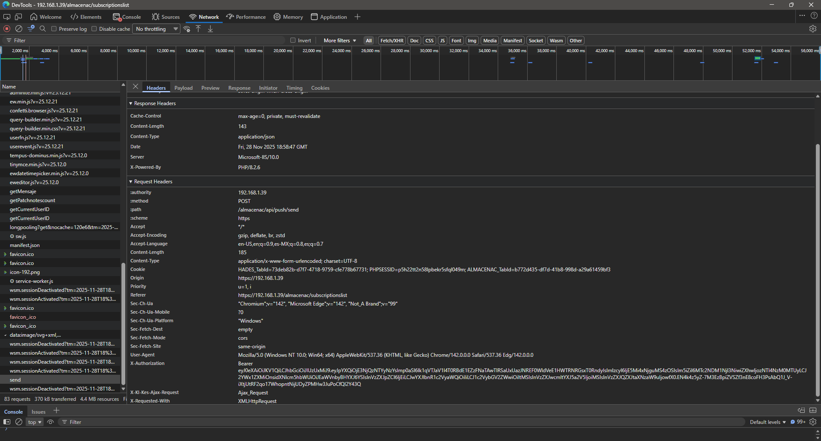Open network conditions wifi-gear icon
Screen dimensions: 821x441
click(187, 29)
